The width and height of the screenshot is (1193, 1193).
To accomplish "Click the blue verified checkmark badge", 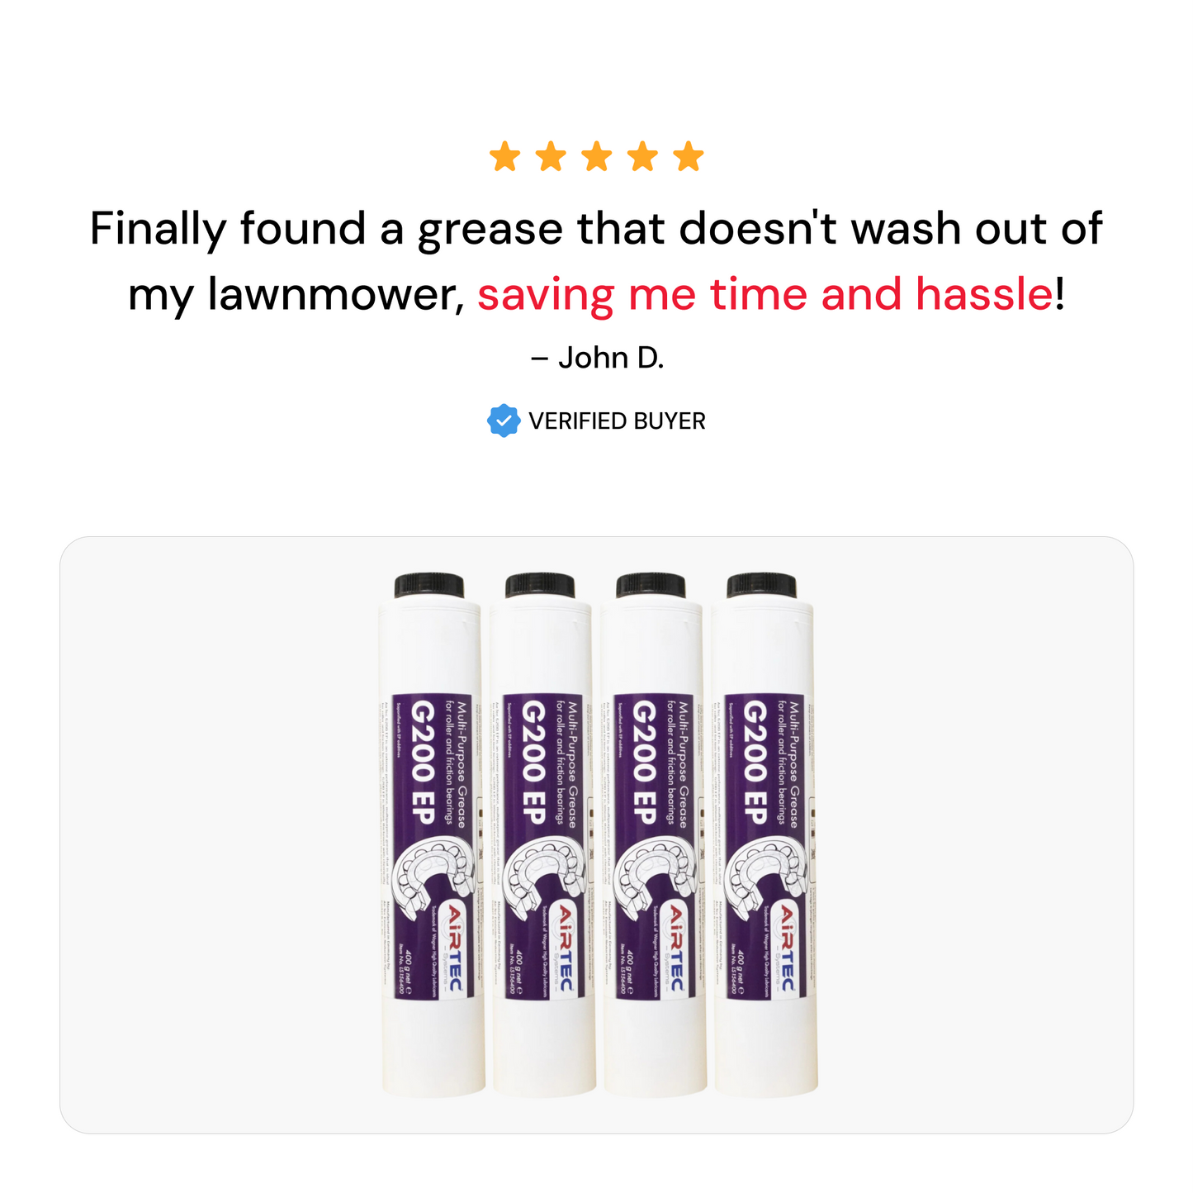I will tap(503, 421).
